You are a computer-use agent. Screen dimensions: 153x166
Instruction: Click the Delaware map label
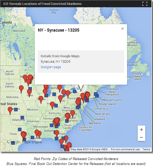99,119
